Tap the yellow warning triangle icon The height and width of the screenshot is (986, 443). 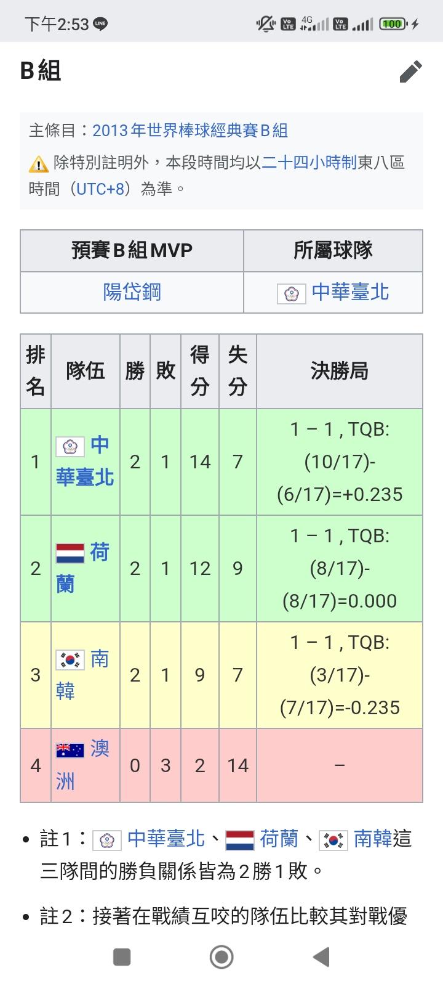[38, 164]
